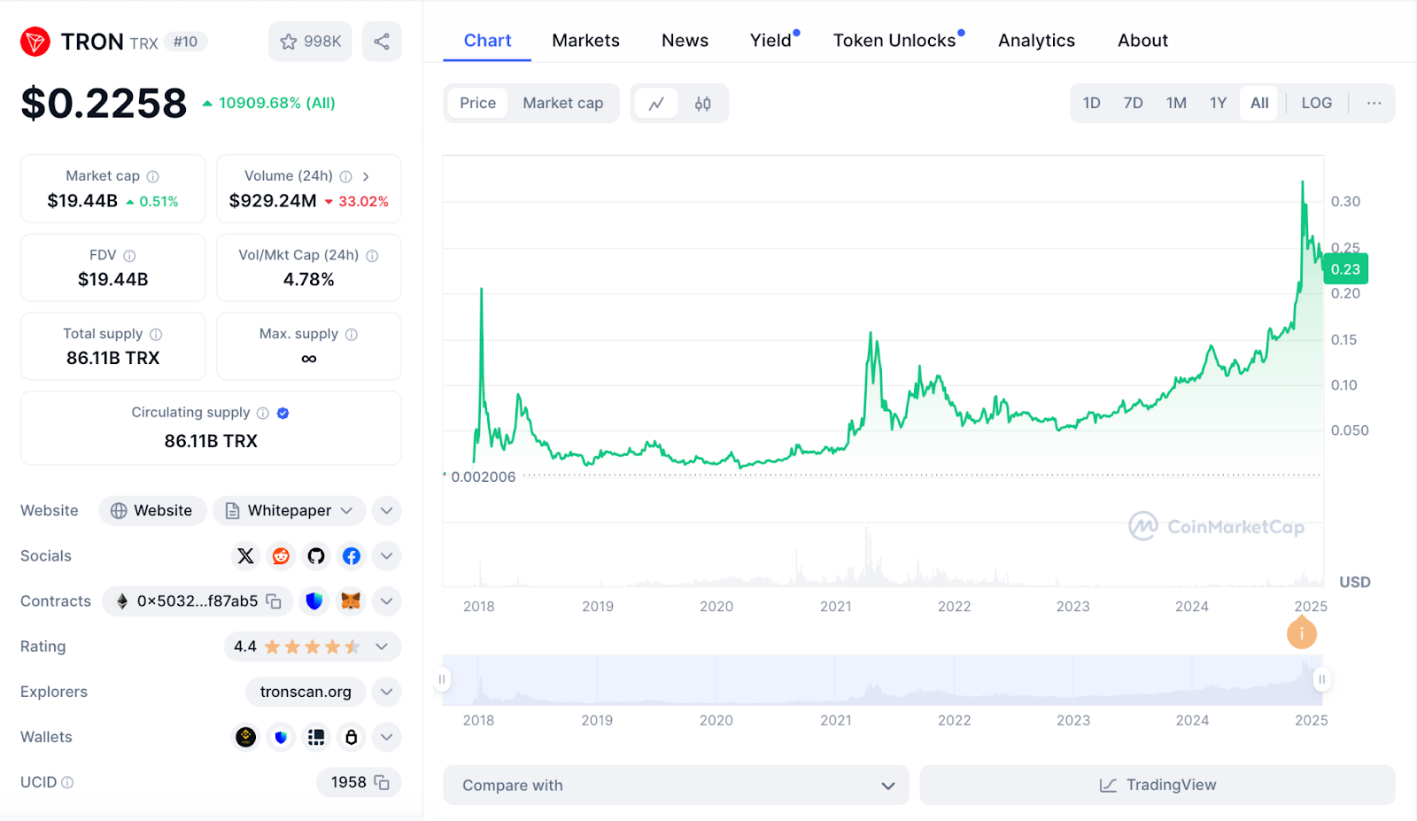Screen dimensions: 1417x821
Task: Click the orange event marker at 2025
Action: 1301,633
